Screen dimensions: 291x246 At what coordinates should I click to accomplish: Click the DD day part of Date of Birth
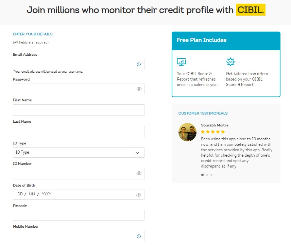[x=20, y=194]
